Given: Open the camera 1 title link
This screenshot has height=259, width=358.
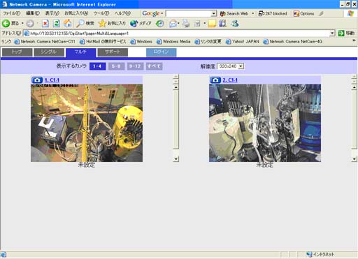Looking at the screenshot, I should tap(52, 80).
